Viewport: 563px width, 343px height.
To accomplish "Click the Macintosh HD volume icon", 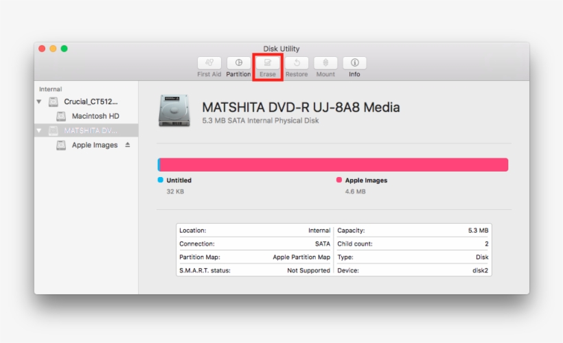I will coord(61,116).
